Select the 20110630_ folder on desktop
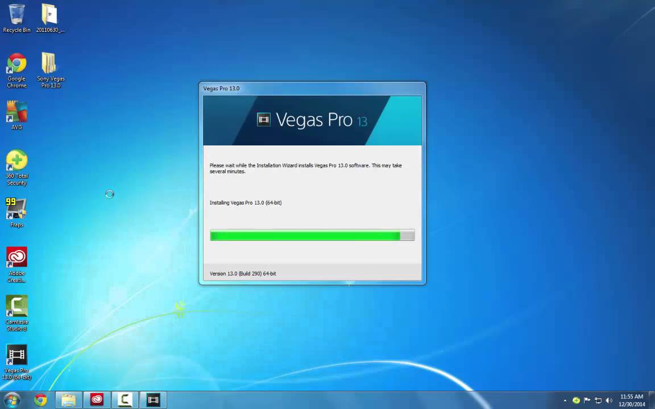The width and height of the screenshot is (655, 409). coord(49,18)
